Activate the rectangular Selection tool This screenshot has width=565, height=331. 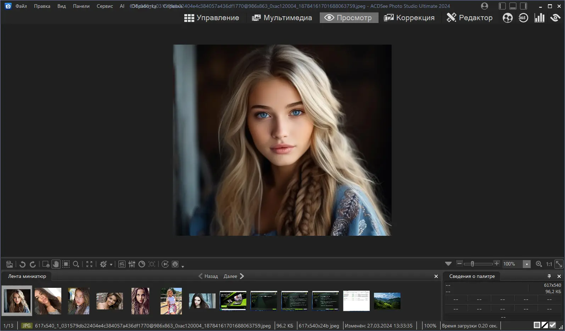click(66, 264)
